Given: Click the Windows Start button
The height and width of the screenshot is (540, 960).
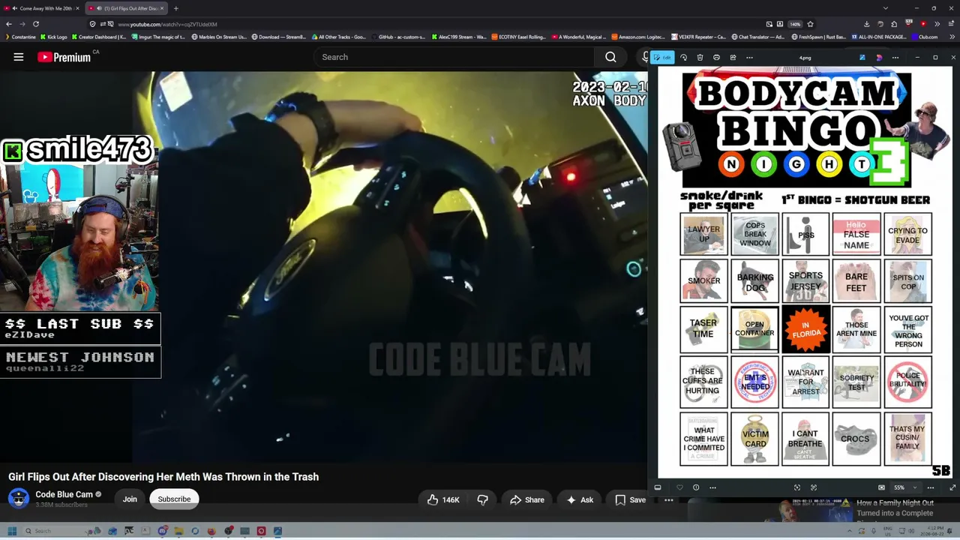Looking at the screenshot, I should pos(12,531).
